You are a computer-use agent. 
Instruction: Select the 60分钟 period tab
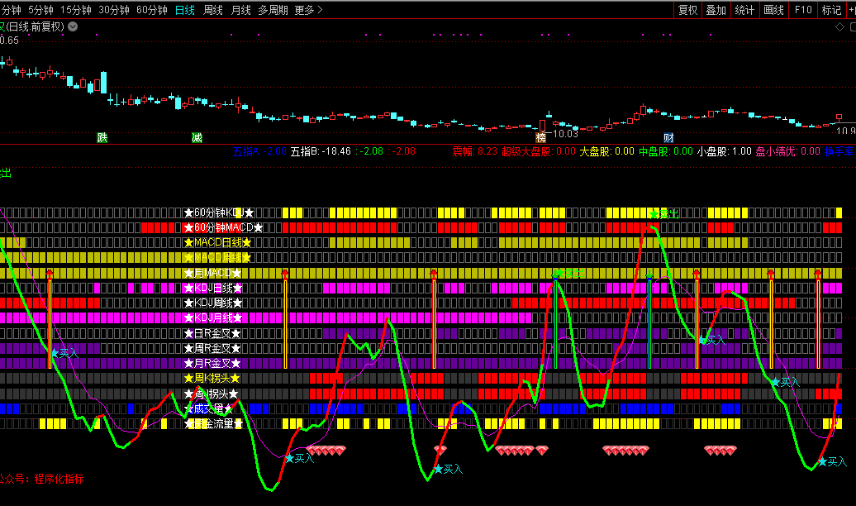(x=151, y=10)
